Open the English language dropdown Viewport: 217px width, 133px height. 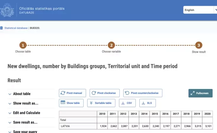(x=200, y=10)
